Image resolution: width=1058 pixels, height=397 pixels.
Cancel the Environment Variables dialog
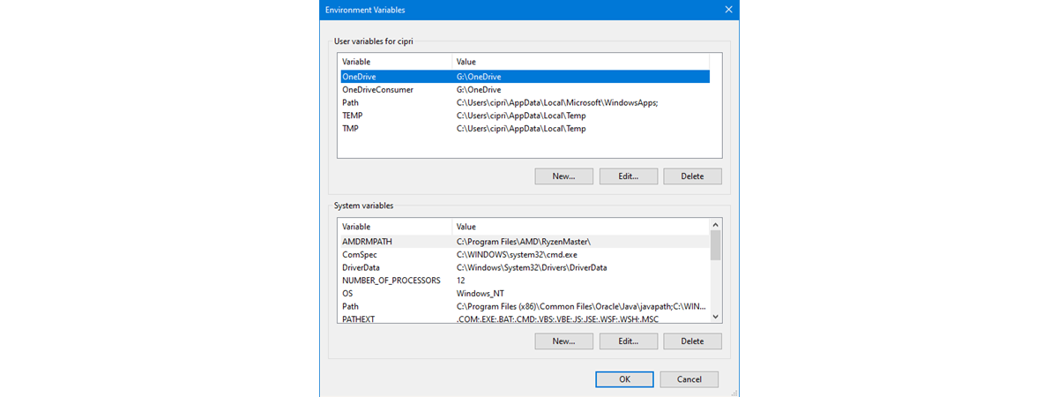coord(689,379)
